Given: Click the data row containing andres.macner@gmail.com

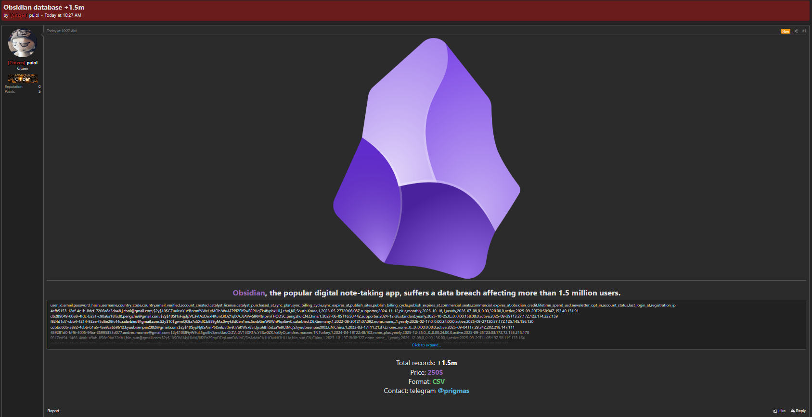Looking at the screenshot, I should (289, 332).
